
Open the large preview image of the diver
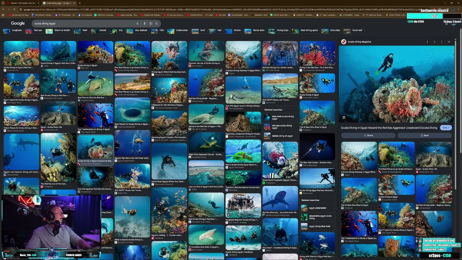tap(396, 84)
